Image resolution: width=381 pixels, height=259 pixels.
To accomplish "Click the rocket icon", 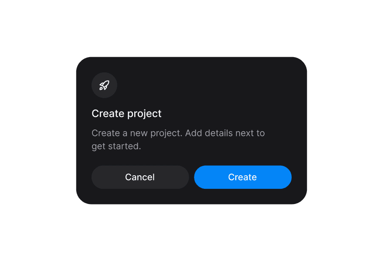I will pos(104,85).
